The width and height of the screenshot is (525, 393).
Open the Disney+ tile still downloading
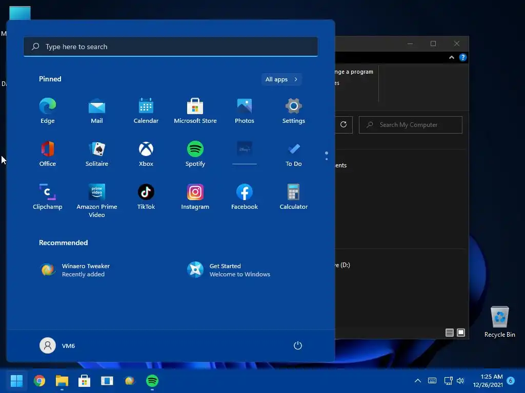click(x=245, y=153)
